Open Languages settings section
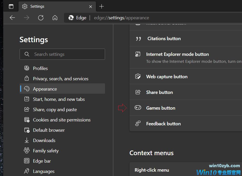 [x=44, y=171]
